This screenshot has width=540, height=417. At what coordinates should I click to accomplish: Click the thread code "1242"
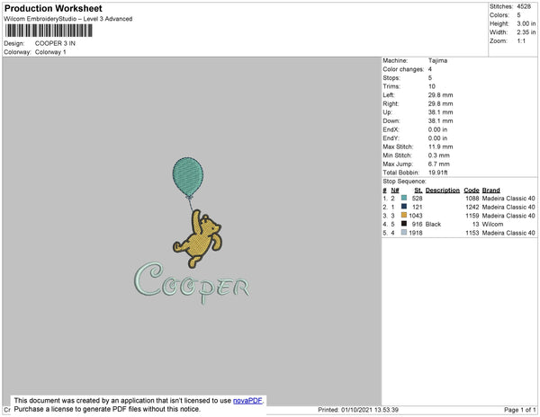click(472, 207)
